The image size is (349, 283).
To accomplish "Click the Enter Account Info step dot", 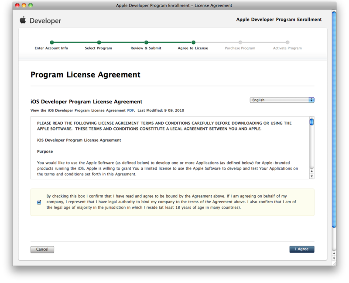I will (52, 42).
